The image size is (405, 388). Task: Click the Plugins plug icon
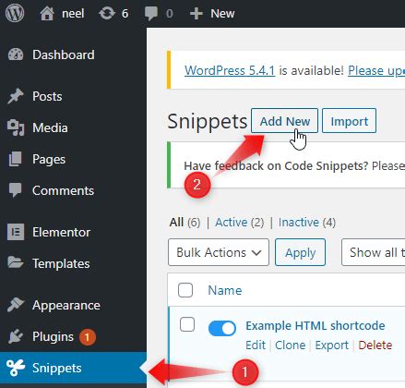[16, 336]
